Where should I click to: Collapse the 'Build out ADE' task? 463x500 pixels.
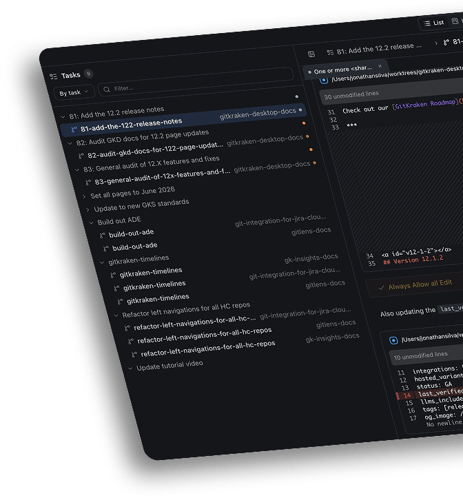click(x=91, y=222)
